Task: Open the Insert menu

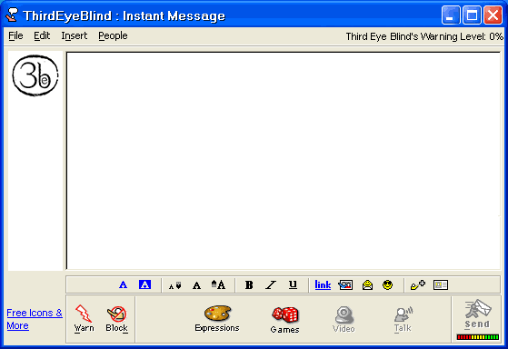Action: click(x=75, y=35)
